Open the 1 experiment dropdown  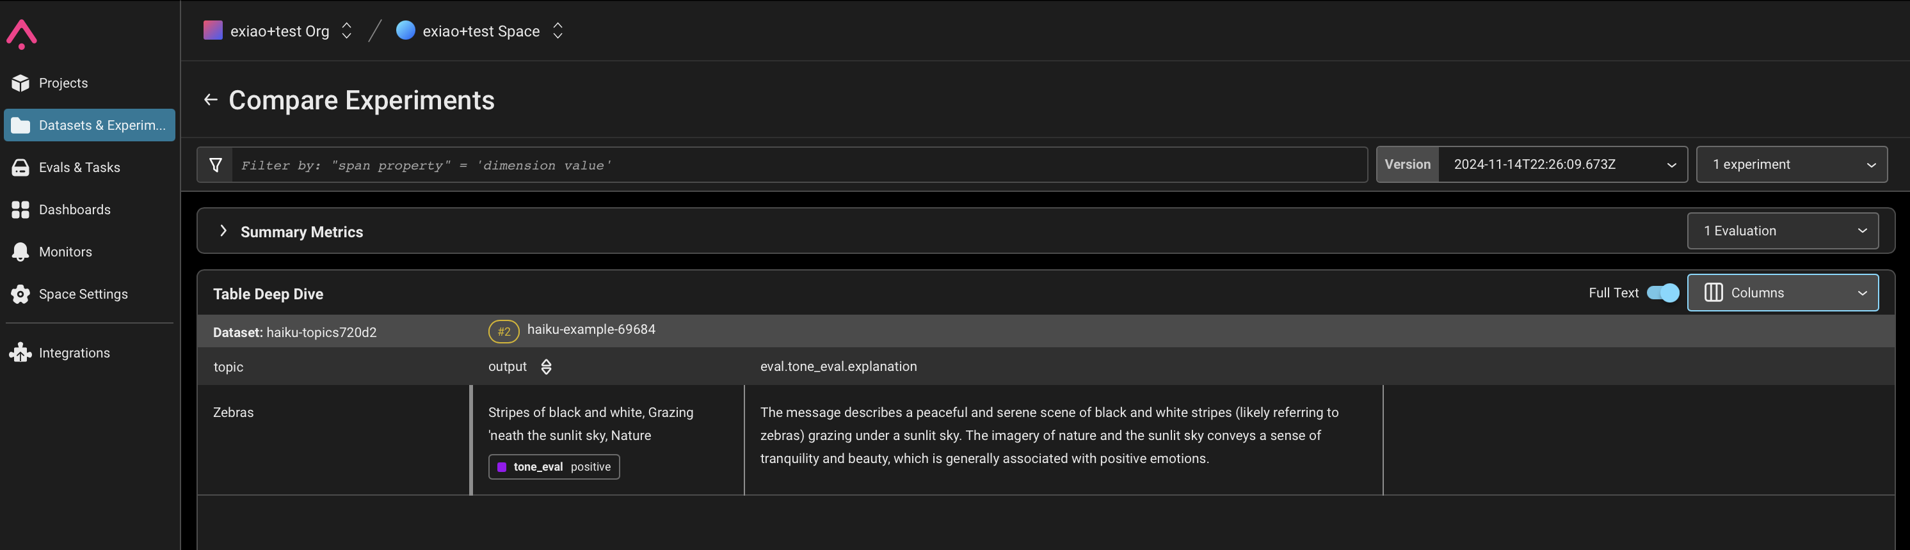pyautogui.click(x=1792, y=164)
